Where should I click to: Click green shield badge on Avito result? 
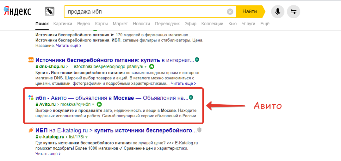point(191,98)
